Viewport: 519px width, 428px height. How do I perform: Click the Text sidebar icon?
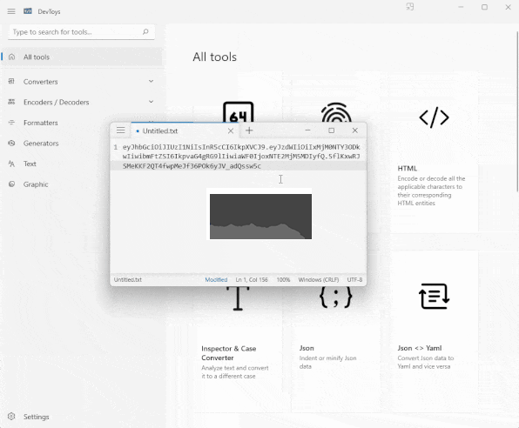coord(11,164)
